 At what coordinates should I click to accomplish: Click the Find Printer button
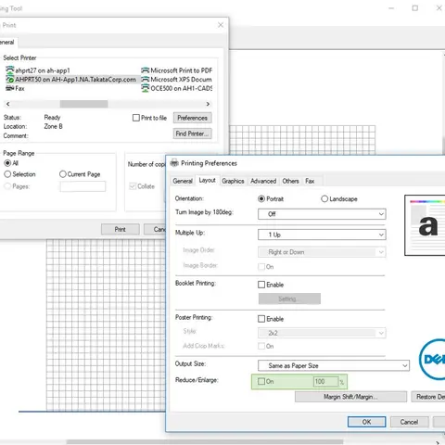[x=192, y=133]
